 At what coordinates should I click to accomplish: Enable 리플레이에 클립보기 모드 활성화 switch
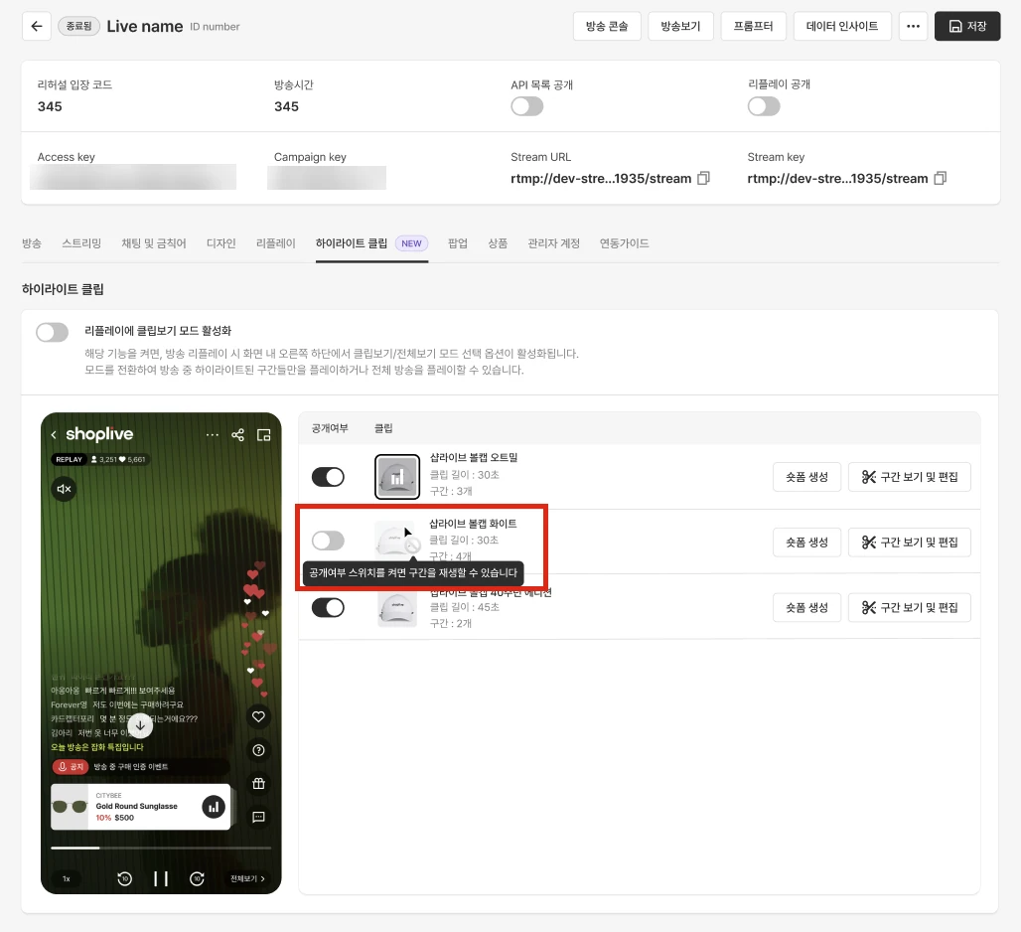click(x=52, y=332)
